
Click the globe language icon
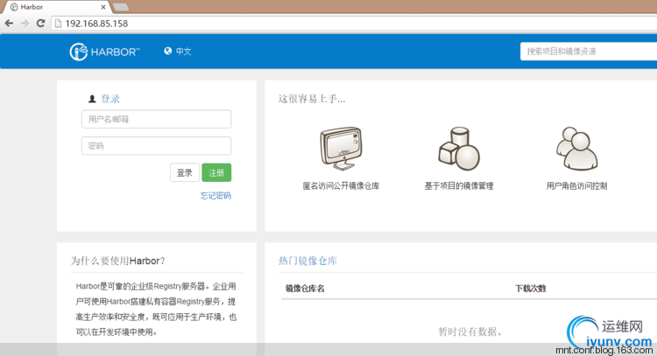168,51
